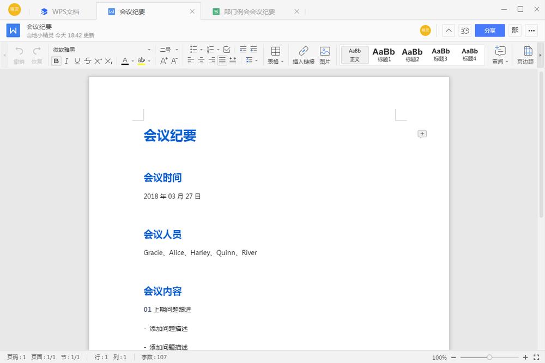The image size is (545, 363).
Task: Open the font name dropdown 微软雅黑
Action: tap(101, 50)
